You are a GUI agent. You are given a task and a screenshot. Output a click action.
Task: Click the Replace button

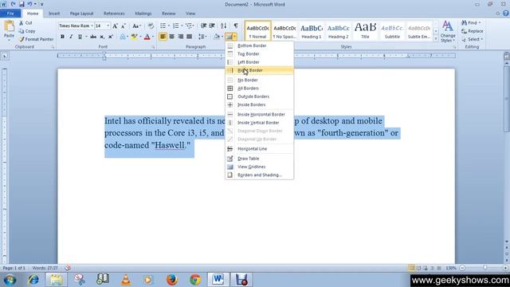(473, 31)
